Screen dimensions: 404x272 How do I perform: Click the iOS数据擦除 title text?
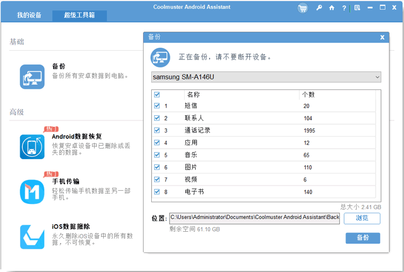(x=71, y=226)
